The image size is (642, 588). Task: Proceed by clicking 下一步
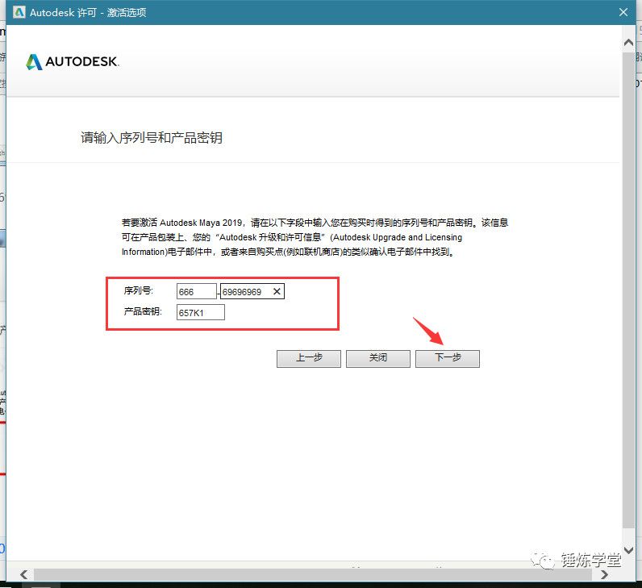tap(447, 358)
